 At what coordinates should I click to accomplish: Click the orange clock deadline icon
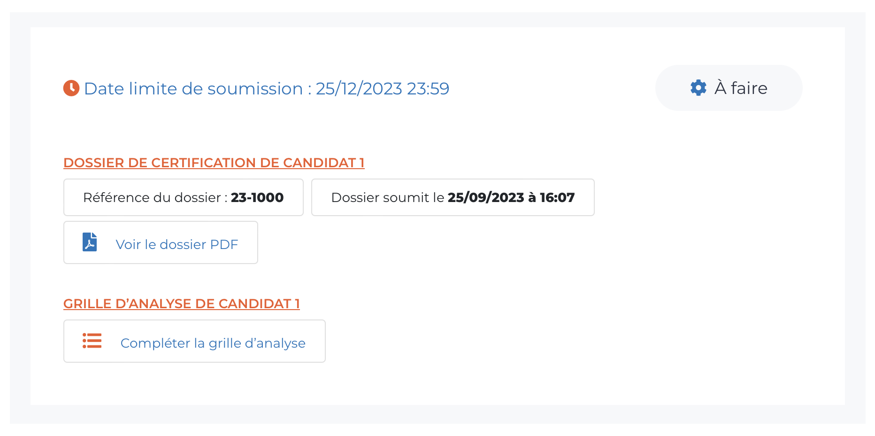pyautogui.click(x=71, y=88)
